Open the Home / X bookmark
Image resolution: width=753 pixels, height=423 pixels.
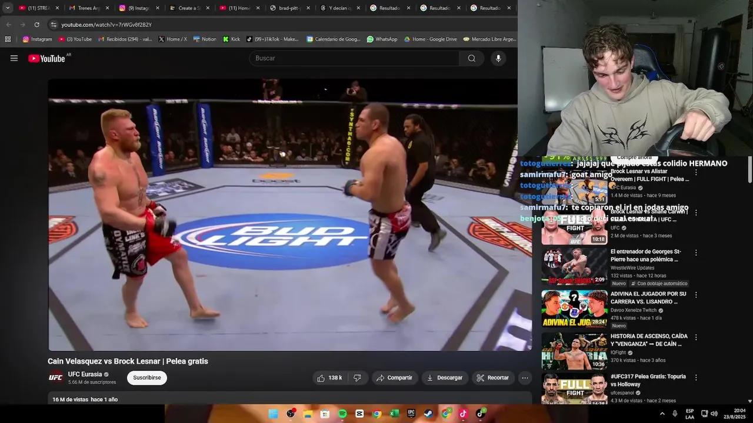coord(173,39)
